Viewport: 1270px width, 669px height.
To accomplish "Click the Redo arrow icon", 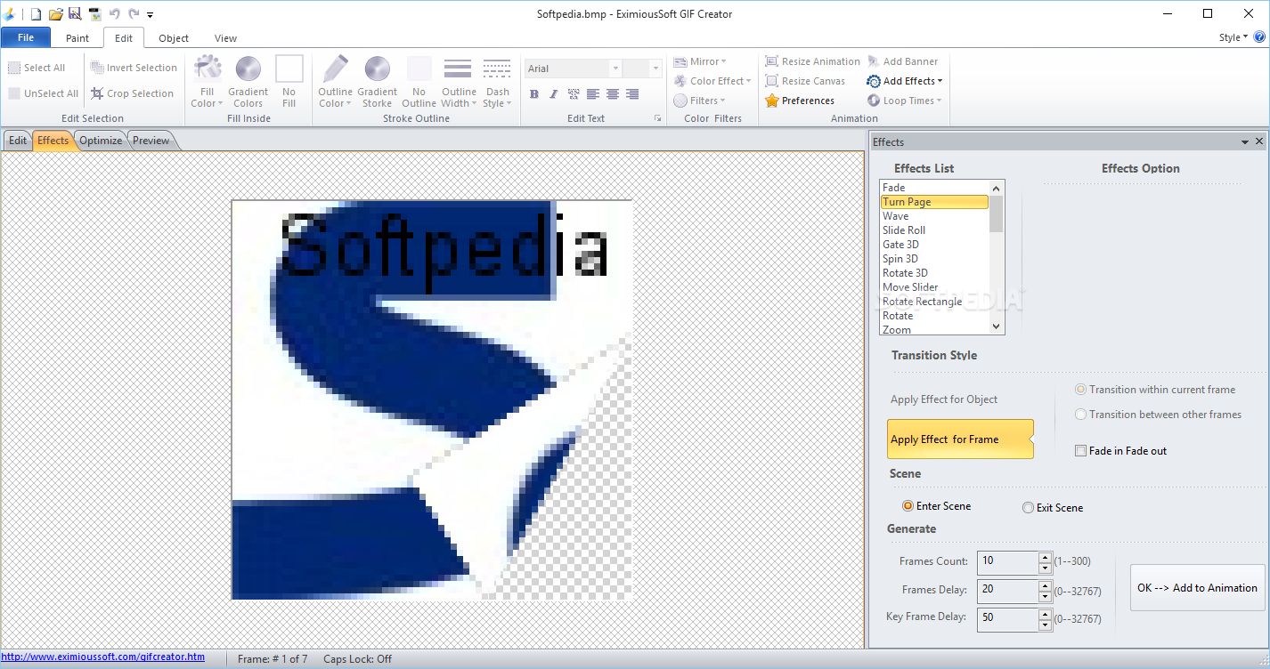I will pos(134,13).
